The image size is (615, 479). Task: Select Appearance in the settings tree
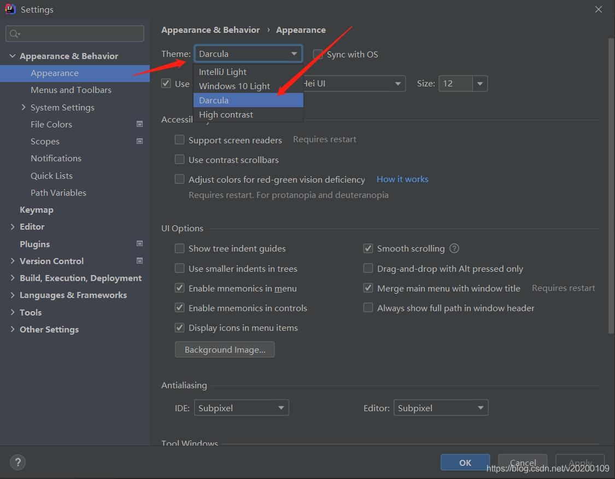click(x=75, y=73)
